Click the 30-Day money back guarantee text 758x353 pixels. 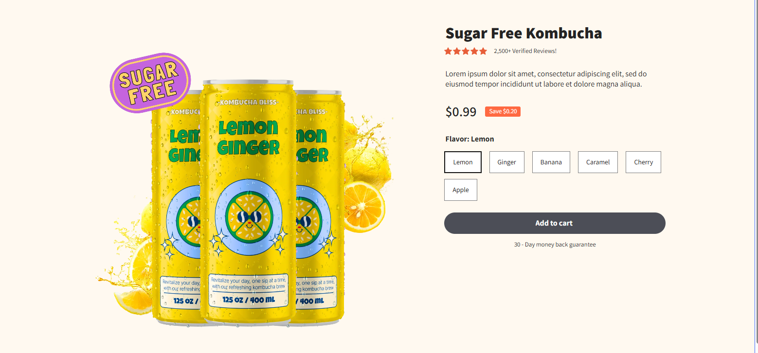[x=555, y=245]
